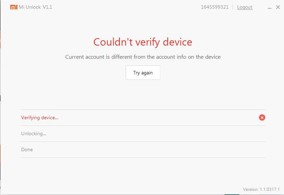Image resolution: width=284 pixels, height=195 pixels.
Task: Click the Version 1.1.0317.1 footer text
Action: pyautogui.click(x=261, y=189)
